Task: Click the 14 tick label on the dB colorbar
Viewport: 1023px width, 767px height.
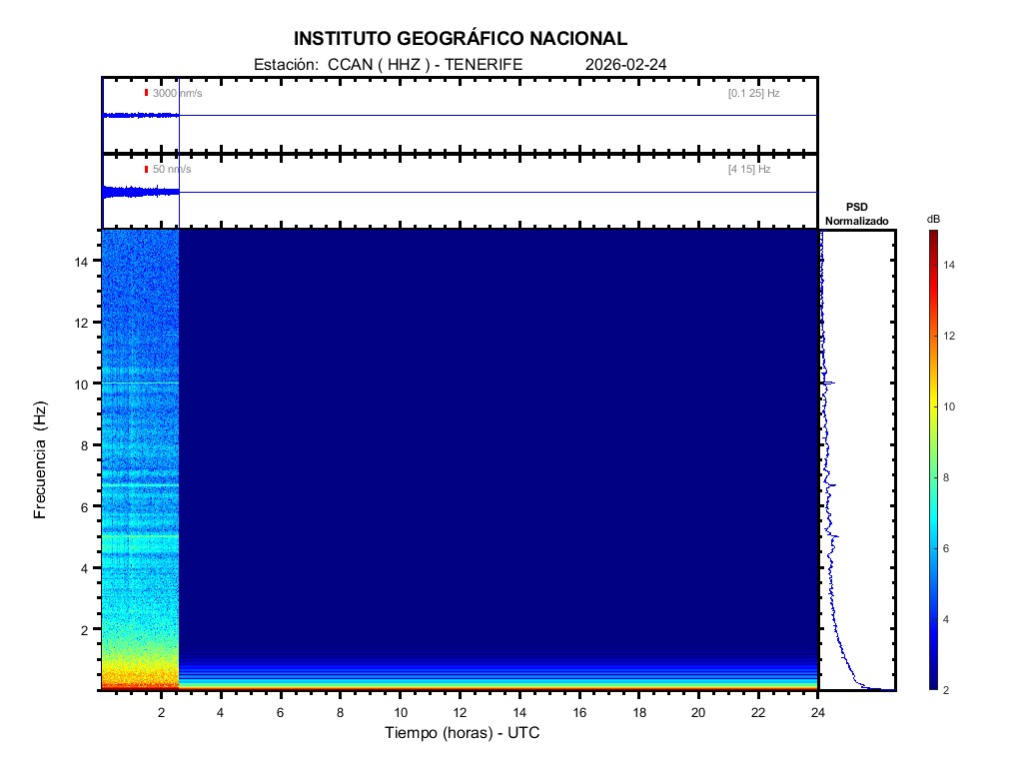Action: click(x=952, y=265)
